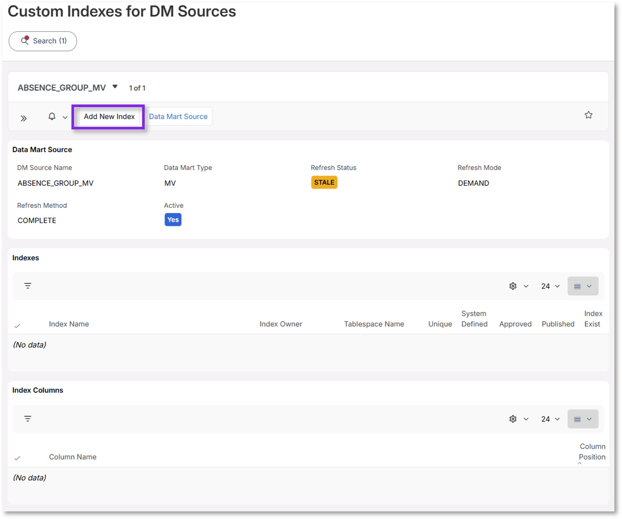Mark page as favorite with star icon

click(588, 115)
